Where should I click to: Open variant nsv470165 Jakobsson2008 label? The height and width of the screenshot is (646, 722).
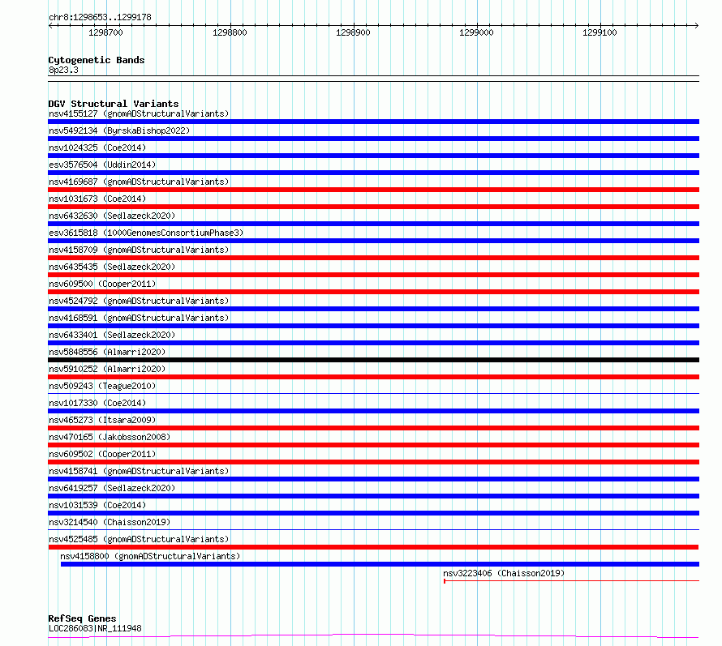click(x=110, y=437)
